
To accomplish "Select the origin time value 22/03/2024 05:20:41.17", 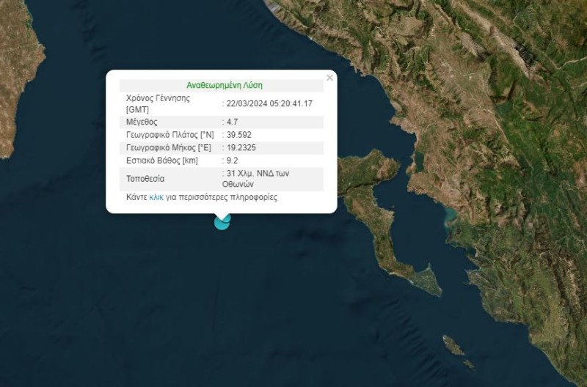I will click(269, 103).
